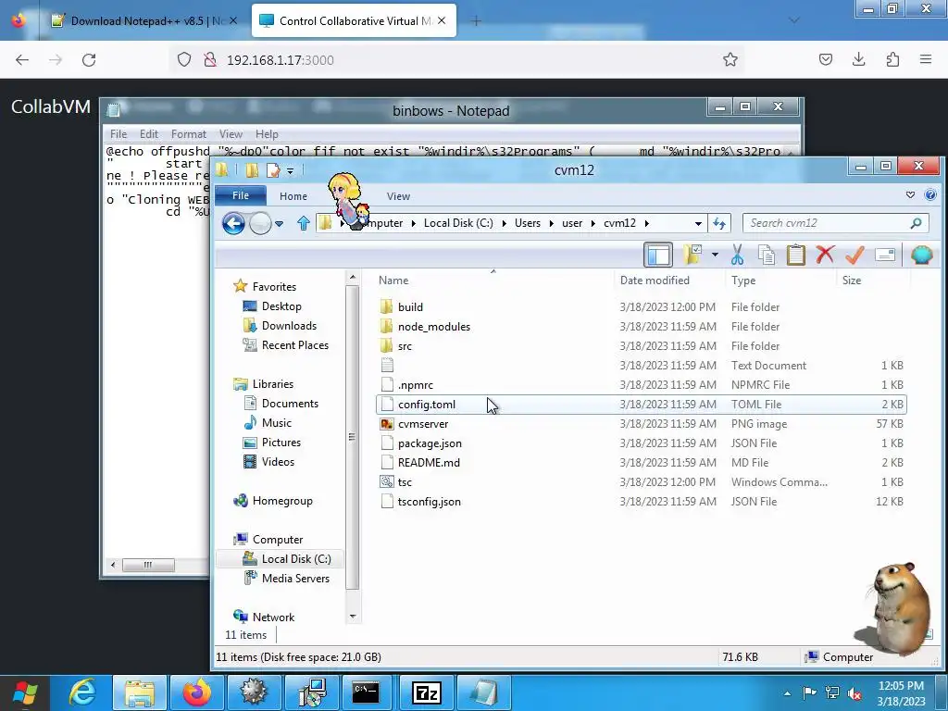
Task: Toggle the navigation pane toolbar button
Action: tap(658, 255)
